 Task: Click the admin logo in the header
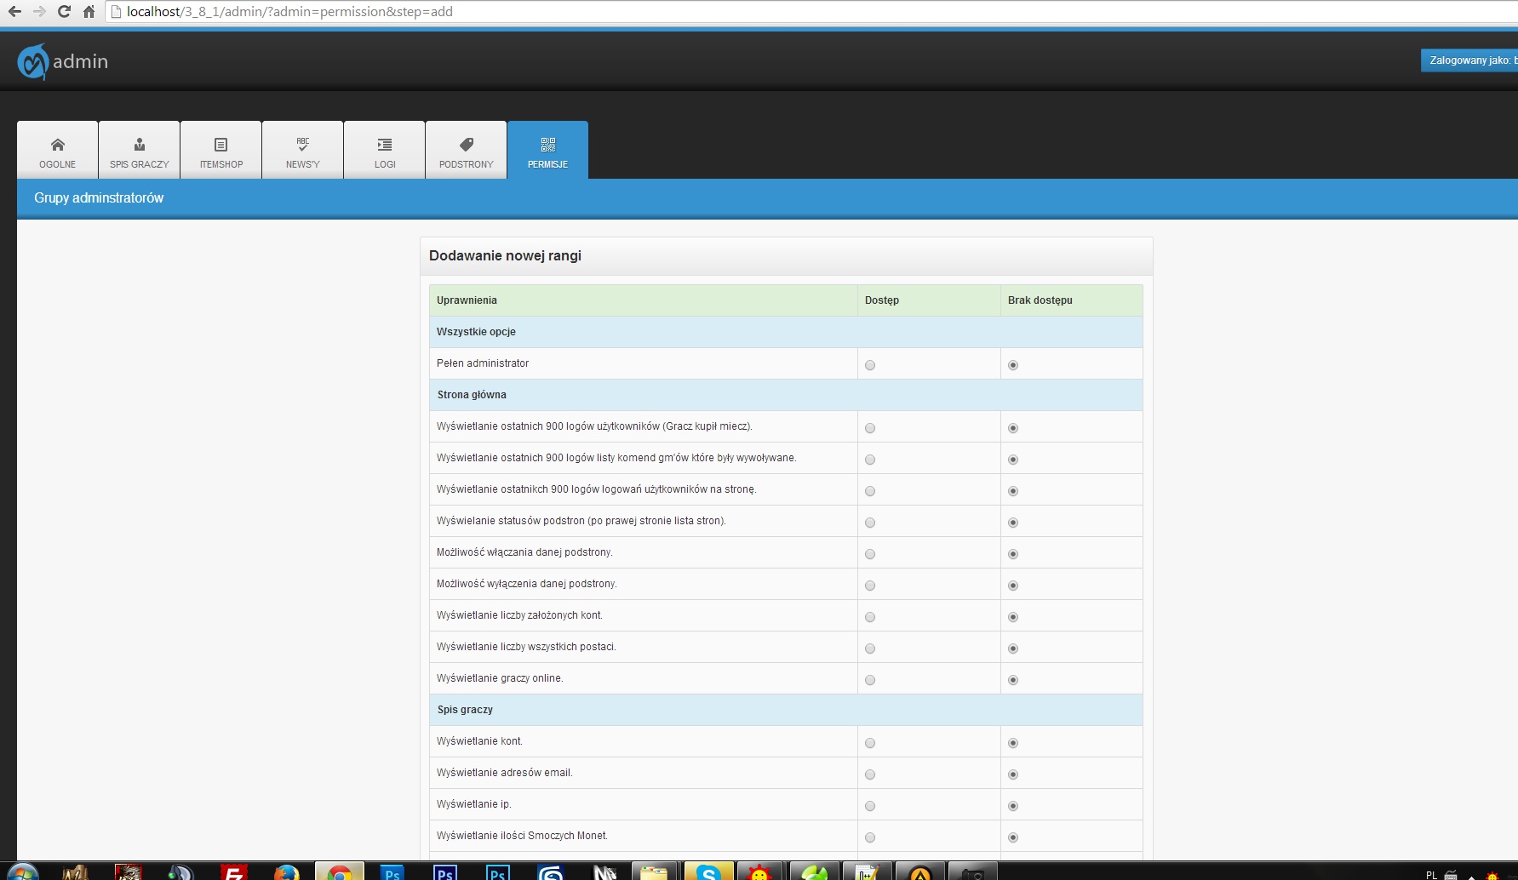[63, 61]
